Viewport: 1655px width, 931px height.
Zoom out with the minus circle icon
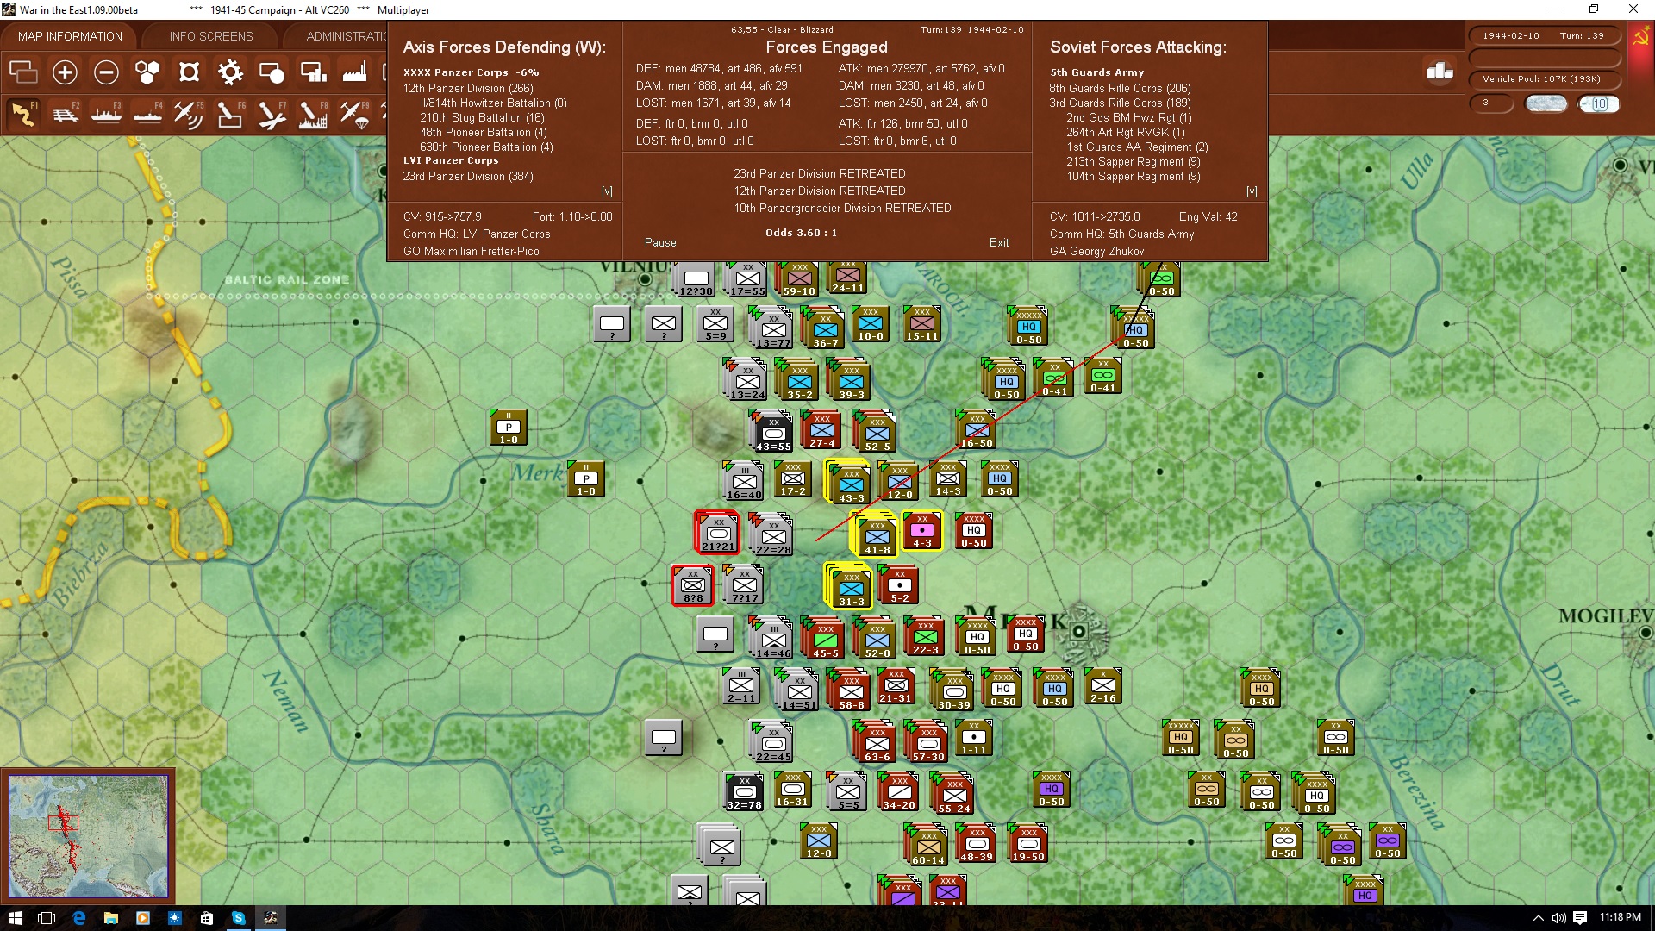pyautogui.click(x=106, y=72)
